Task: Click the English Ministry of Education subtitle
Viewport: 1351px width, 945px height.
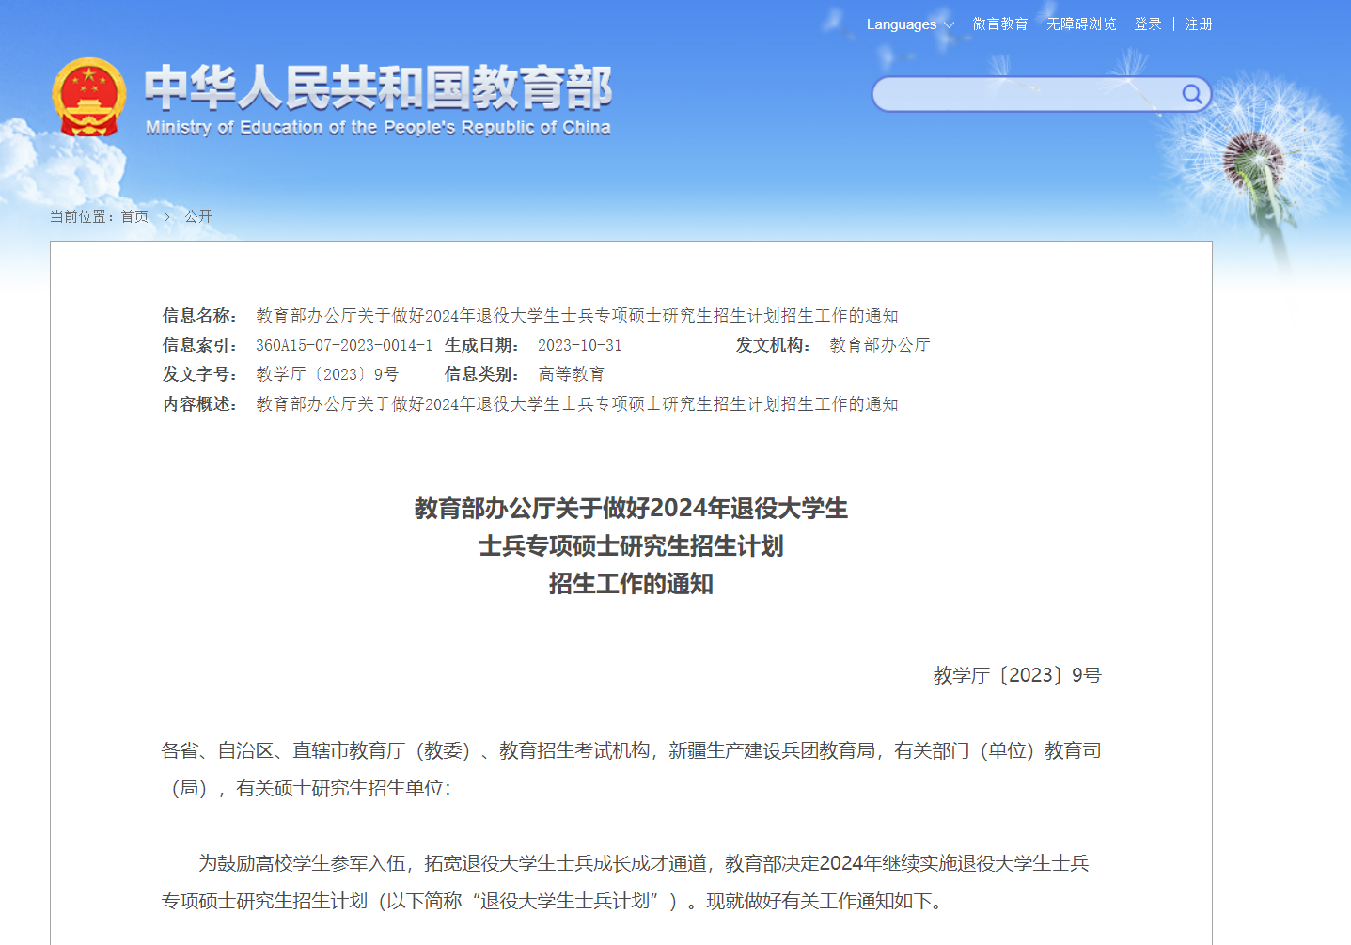Action: point(378,128)
